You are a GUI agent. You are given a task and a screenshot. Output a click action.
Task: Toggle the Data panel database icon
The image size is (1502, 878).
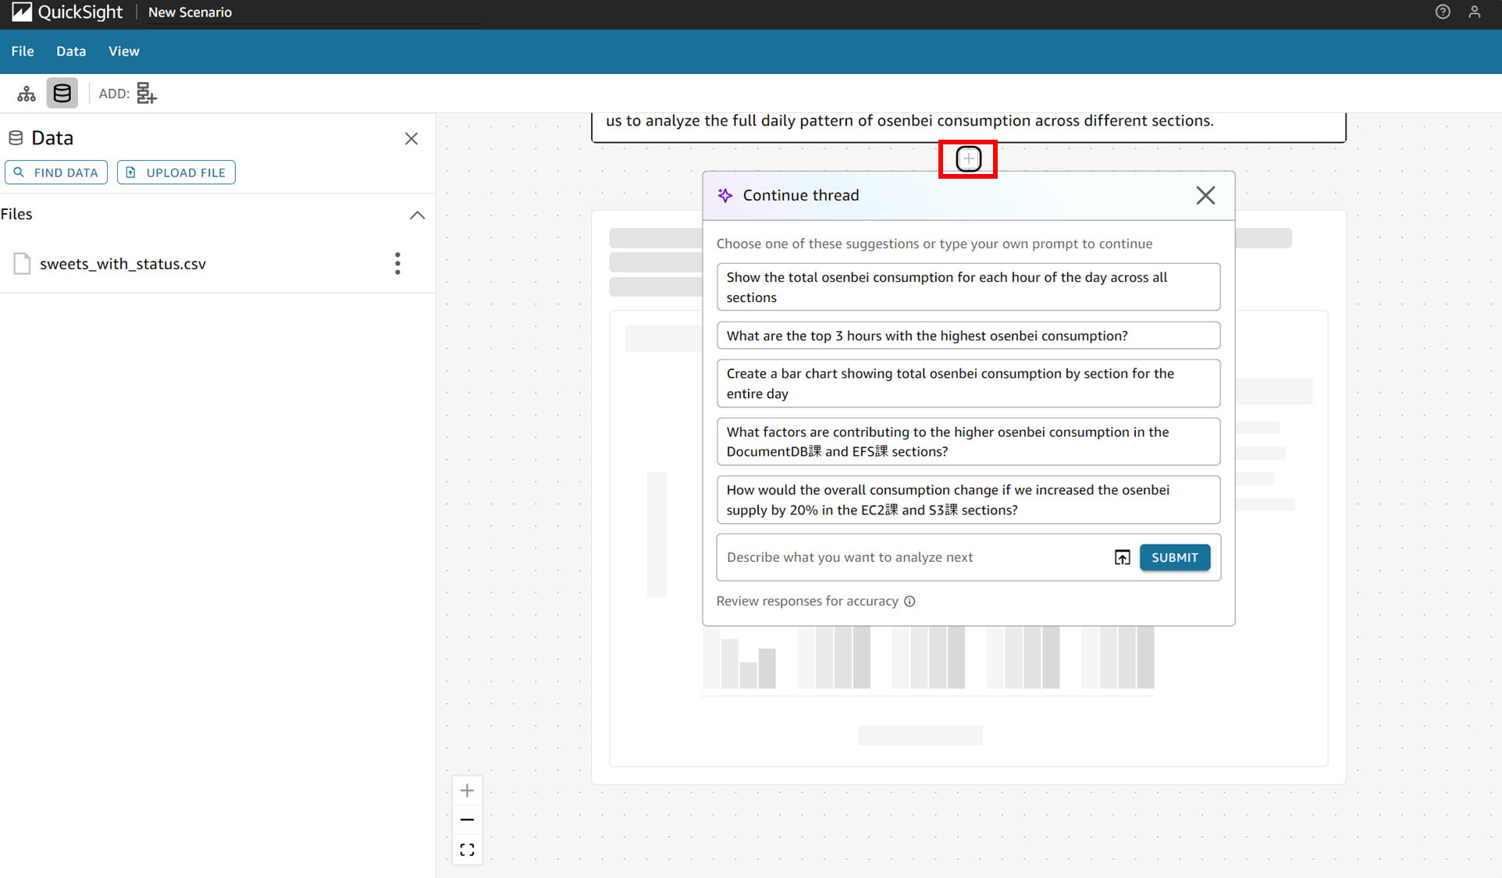click(62, 93)
